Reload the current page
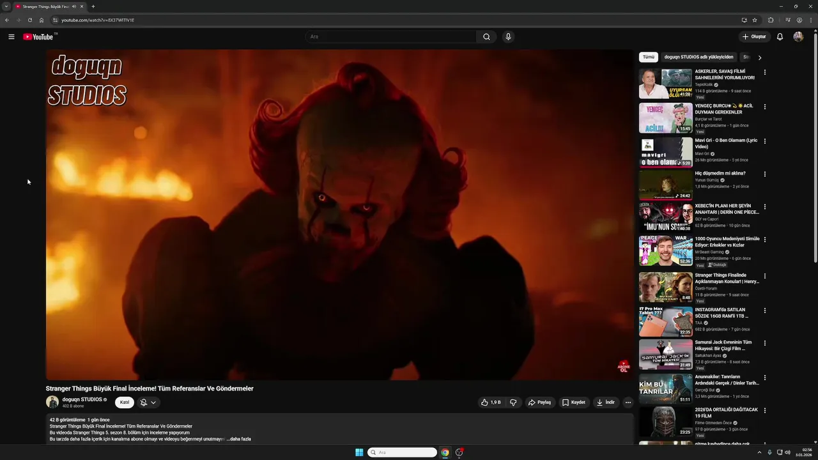The image size is (818, 460). (x=29, y=20)
